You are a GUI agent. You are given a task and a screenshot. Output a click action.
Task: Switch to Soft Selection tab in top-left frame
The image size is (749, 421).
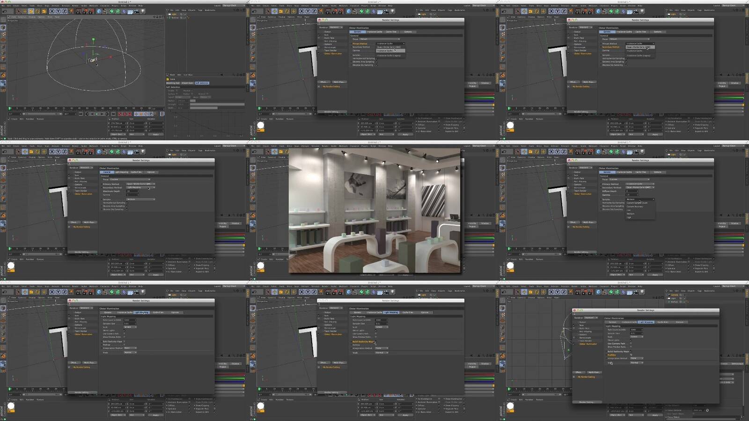[x=202, y=83]
